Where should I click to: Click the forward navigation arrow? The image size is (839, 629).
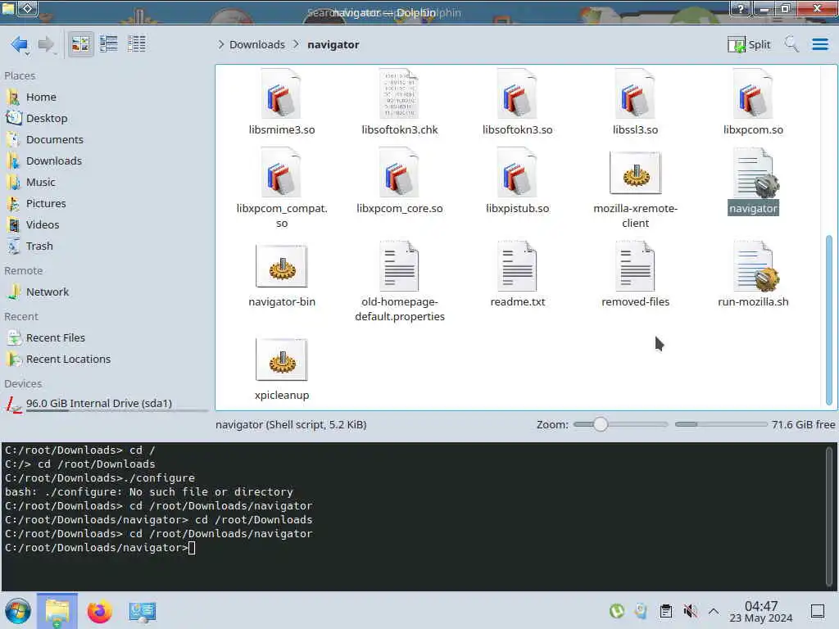(47, 44)
